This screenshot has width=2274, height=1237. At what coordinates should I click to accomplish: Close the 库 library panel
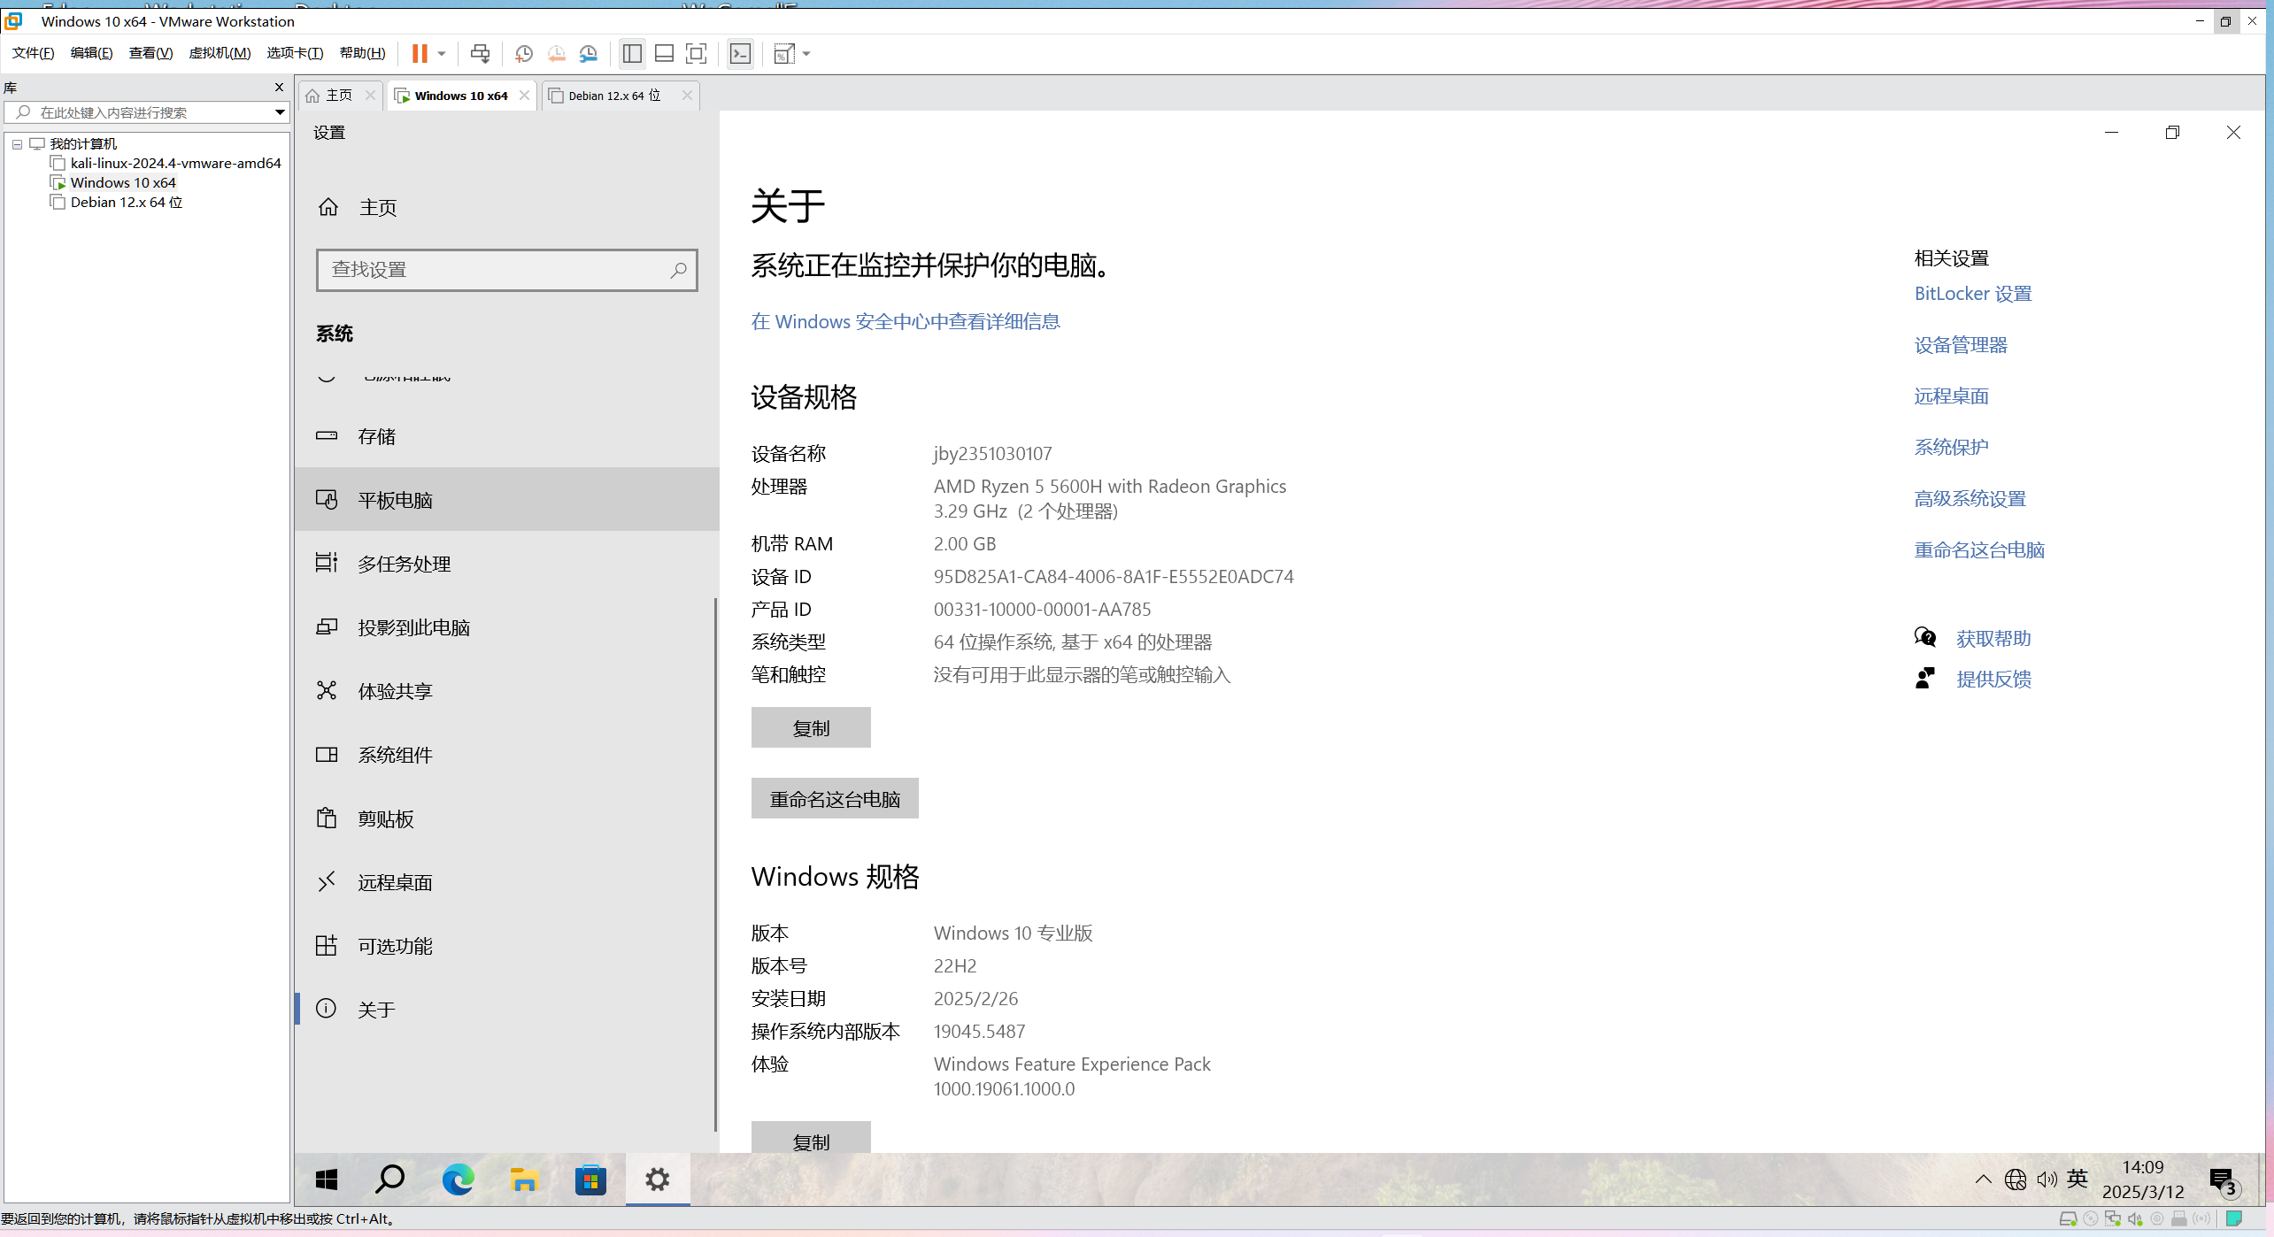[x=280, y=88]
